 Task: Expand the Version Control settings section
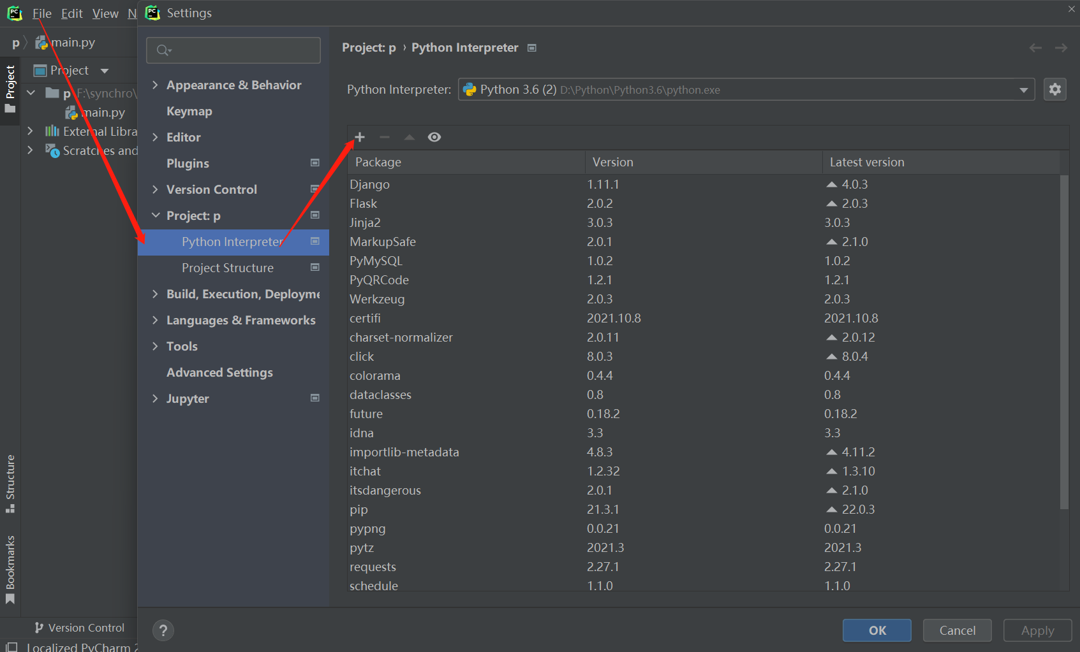155,189
